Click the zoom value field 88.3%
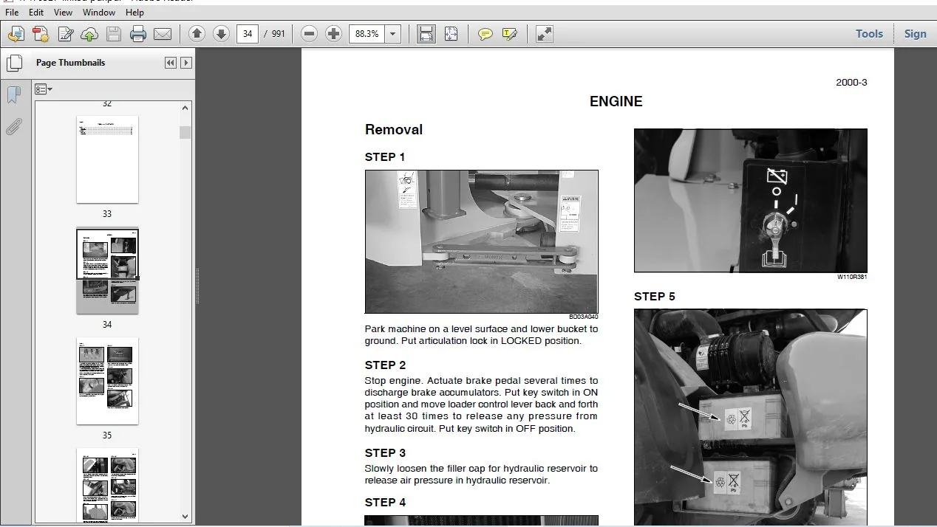 (x=367, y=33)
